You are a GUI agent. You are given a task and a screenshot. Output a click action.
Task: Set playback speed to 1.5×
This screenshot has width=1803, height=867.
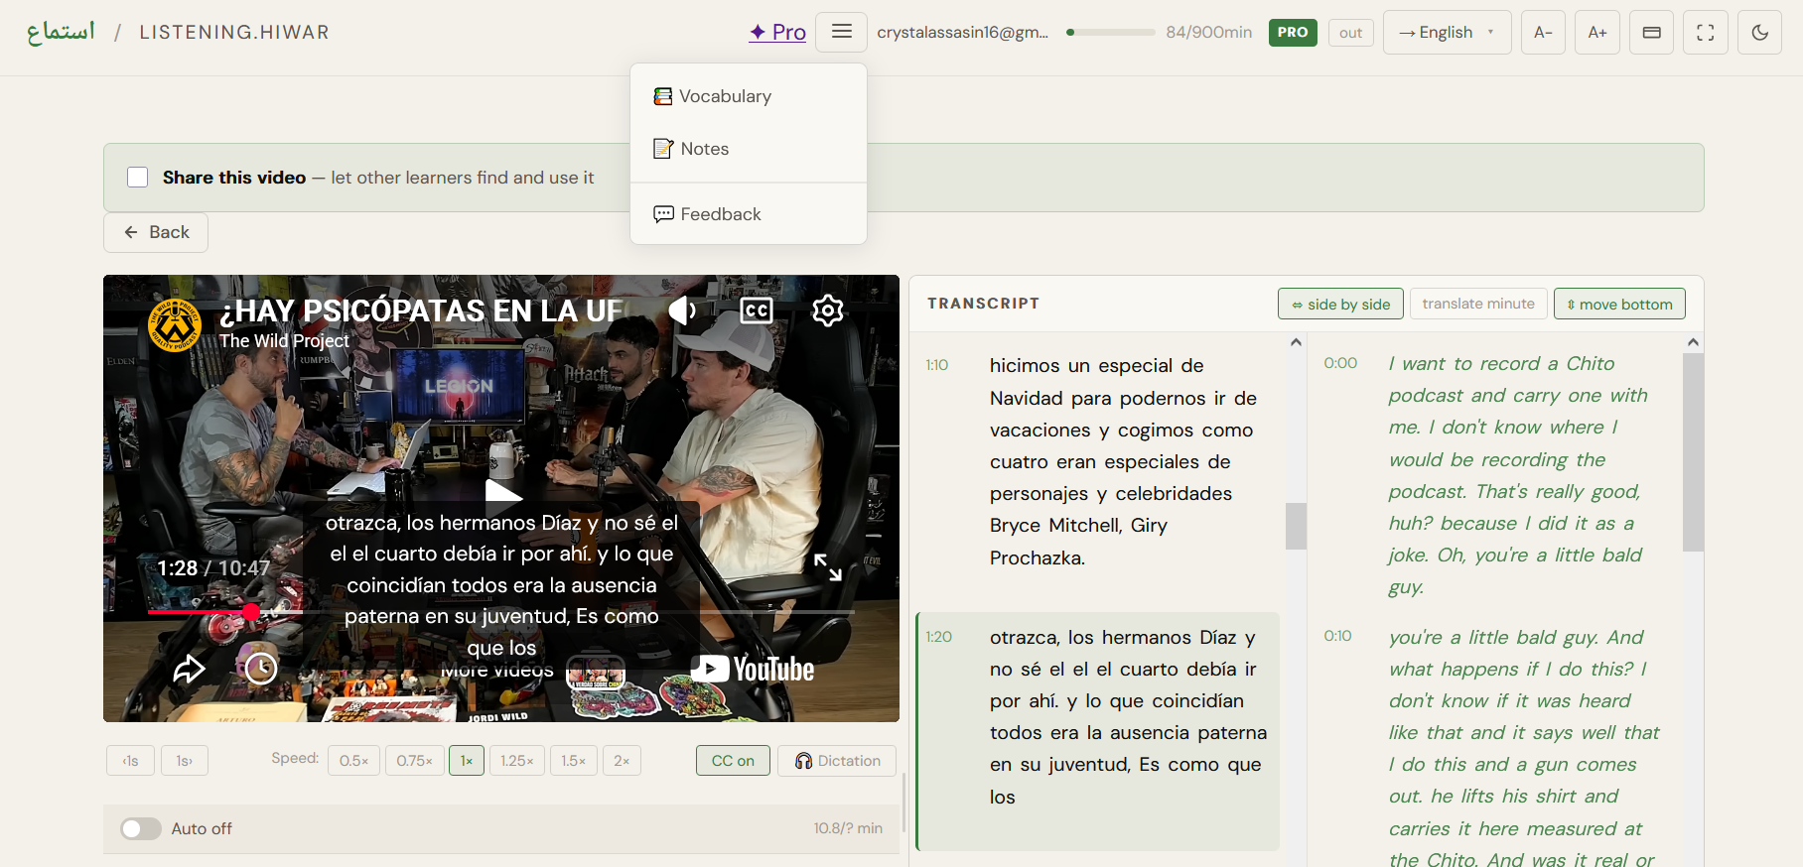(574, 761)
